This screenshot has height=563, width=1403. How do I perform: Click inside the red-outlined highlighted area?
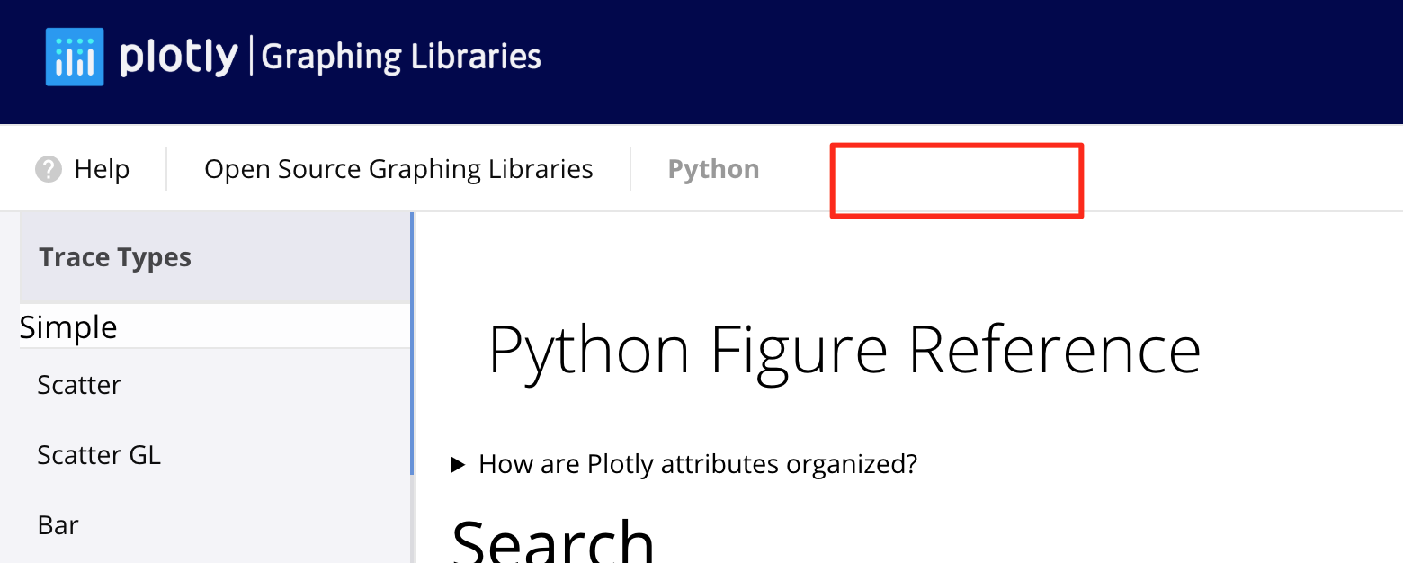tap(957, 180)
